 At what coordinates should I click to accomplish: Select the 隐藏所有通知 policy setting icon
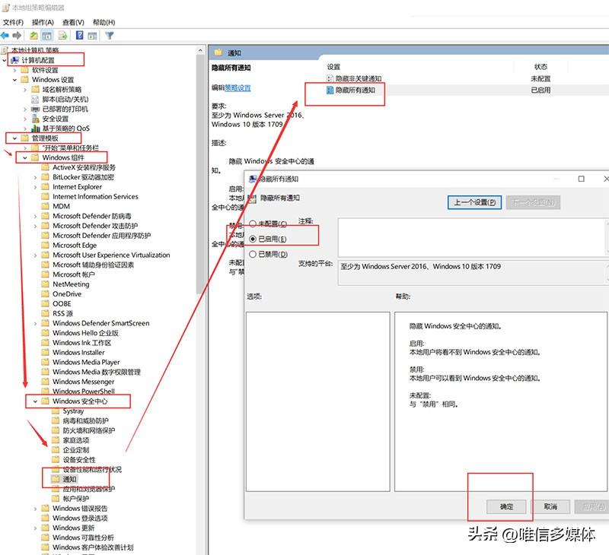(330, 90)
